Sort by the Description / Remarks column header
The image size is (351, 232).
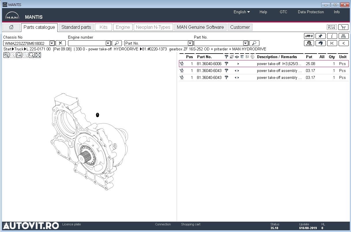[x=277, y=57]
